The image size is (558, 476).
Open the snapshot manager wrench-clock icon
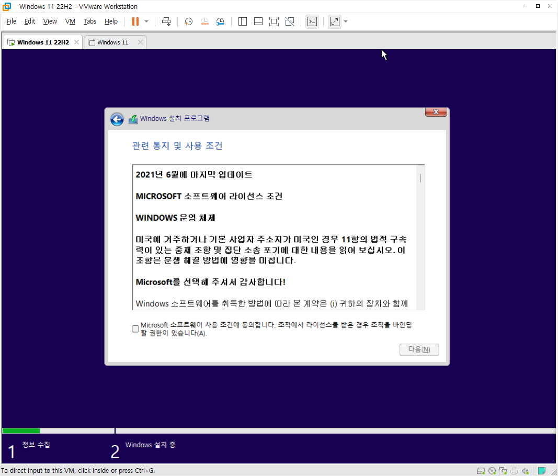tap(220, 21)
